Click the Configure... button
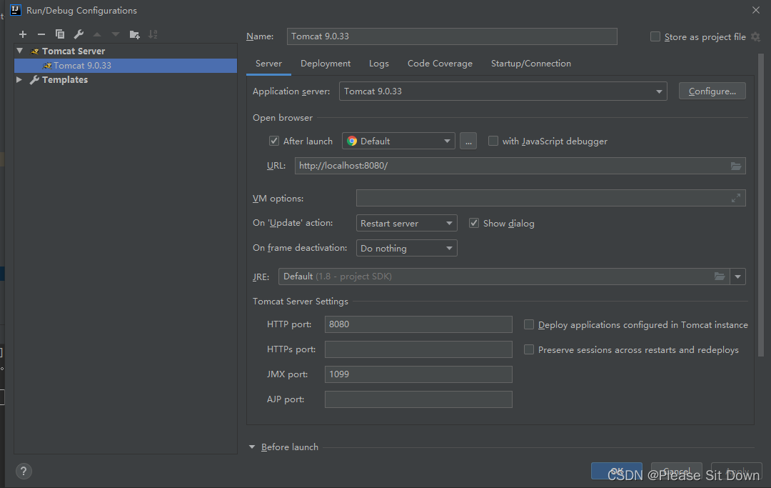Image resolution: width=771 pixels, height=488 pixels. click(x=712, y=91)
